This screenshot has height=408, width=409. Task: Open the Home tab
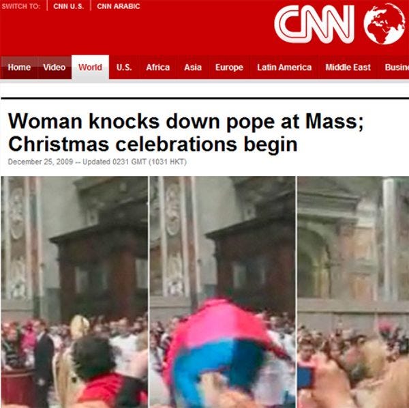click(x=19, y=68)
